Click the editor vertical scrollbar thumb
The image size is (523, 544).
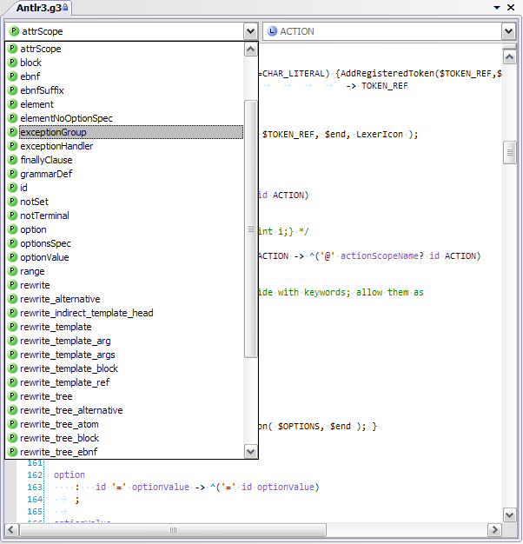coord(509,152)
